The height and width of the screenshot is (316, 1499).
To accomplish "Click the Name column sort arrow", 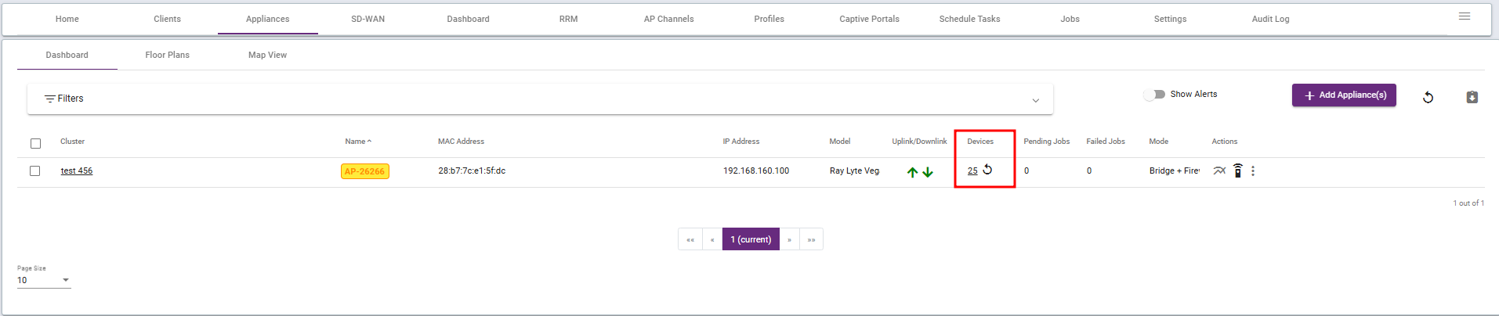I will [369, 142].
